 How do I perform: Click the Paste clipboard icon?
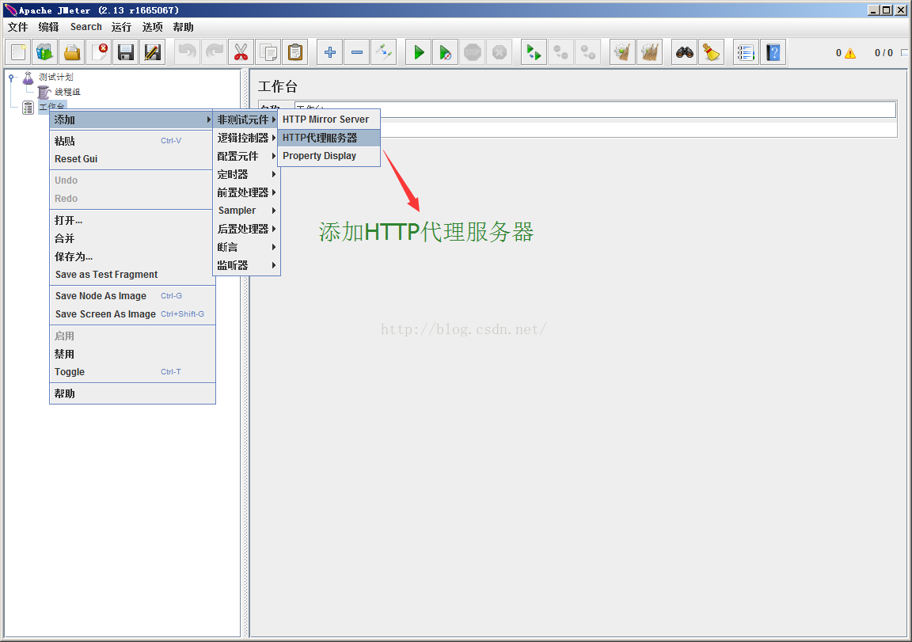tap(294, 52)
